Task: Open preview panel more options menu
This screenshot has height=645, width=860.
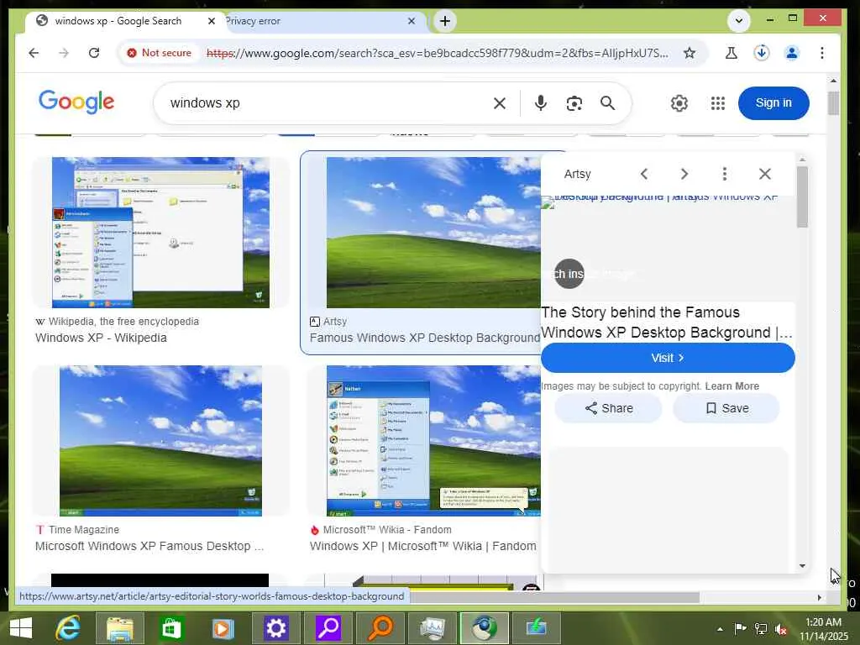Action: 725,175
